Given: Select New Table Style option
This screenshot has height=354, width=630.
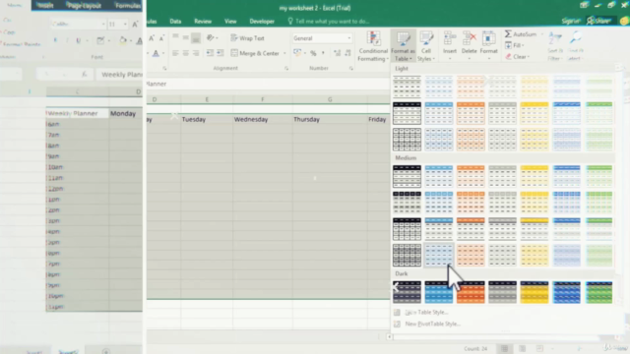Looking at the screenshot, I should point(426,312).
